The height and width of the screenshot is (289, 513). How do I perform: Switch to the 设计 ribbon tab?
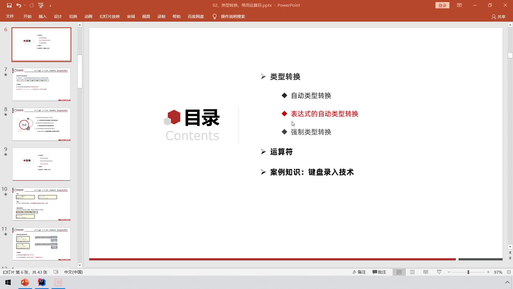point(58,16)
